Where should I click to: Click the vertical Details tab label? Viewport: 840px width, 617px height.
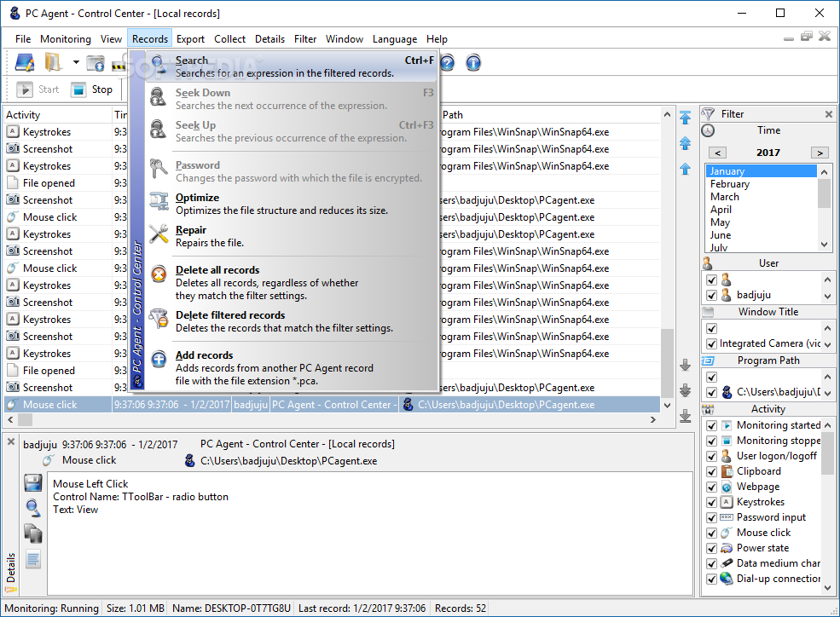coord(11,568)
